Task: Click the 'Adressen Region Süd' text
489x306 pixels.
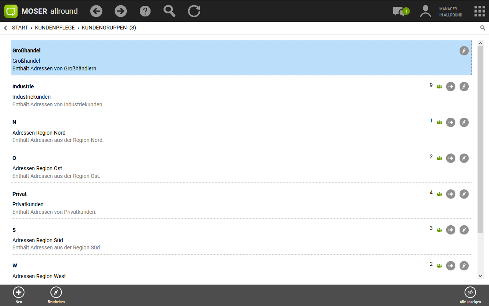Action: [x=38, y=240]
